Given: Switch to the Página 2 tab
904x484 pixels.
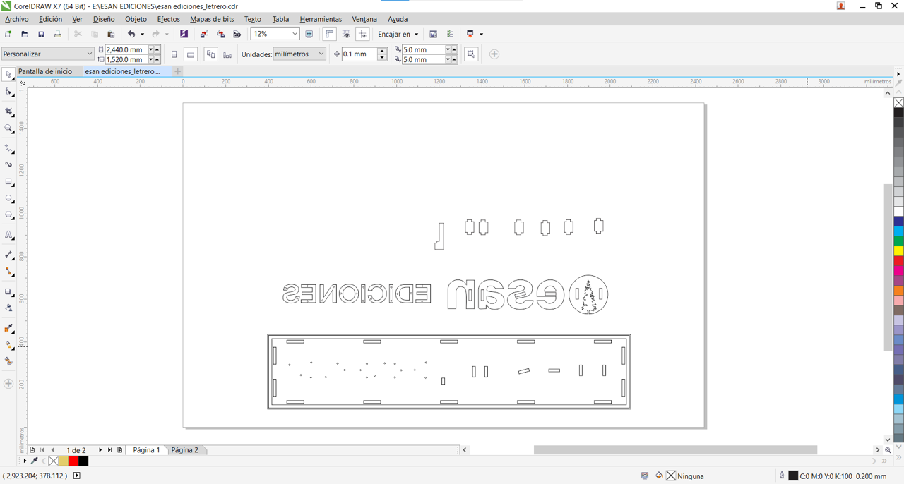Looking at the screenshot, I should click(185, 450).
